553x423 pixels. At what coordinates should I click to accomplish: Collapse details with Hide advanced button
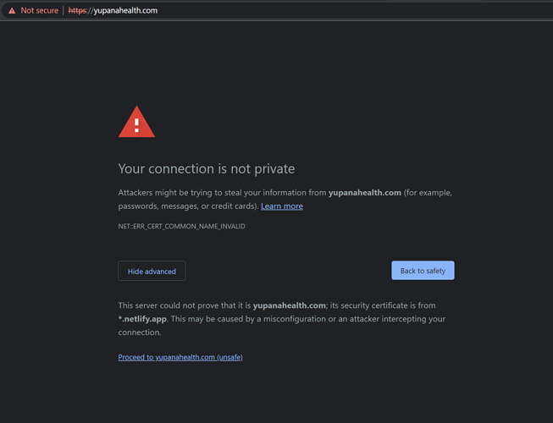point(152,271)
